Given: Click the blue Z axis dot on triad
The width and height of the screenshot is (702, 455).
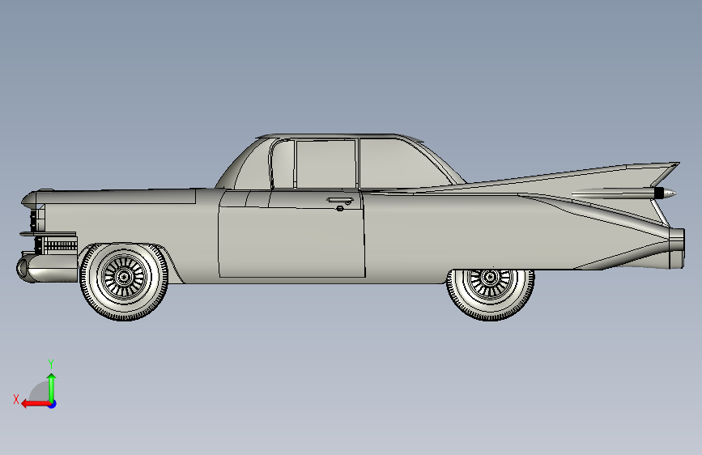Looking at the screenshot, I should tap(53, 404).
